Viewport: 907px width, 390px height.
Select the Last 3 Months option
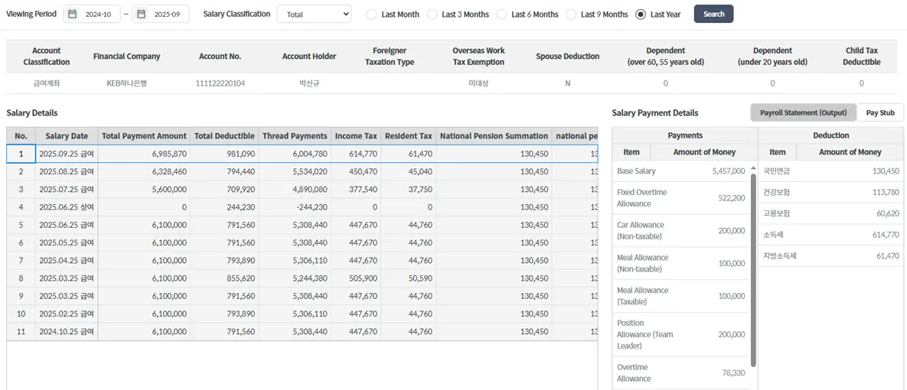pos(432,15)
